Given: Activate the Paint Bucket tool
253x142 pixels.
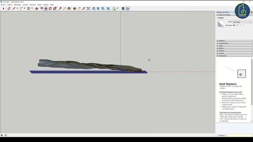Looking at the screenshot, I should coord(69,9).
